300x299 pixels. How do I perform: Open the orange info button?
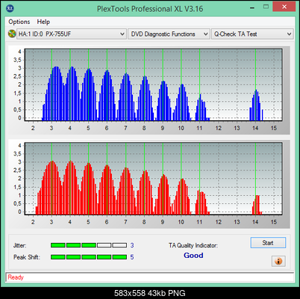[278, 261]
